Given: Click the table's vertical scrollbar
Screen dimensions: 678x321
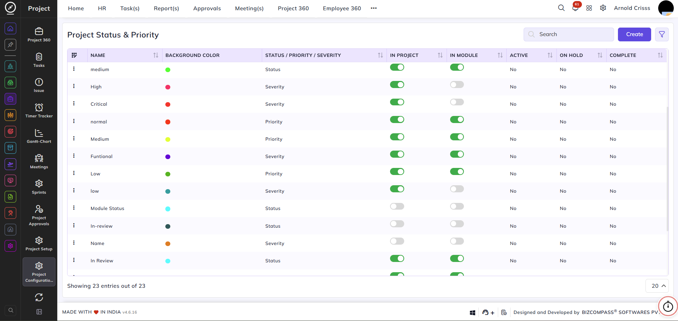Looking at the screenshot, I should (x=667, y=169).
